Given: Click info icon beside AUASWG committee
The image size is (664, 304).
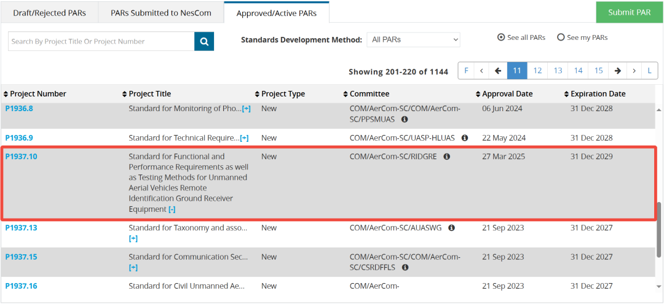Looking at the screenshot, I should (x=452, y=228).
